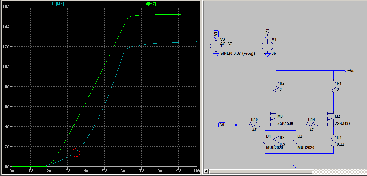The image size is (367, 176).
Task: Click the 47 value under R14
Action: 311,130
